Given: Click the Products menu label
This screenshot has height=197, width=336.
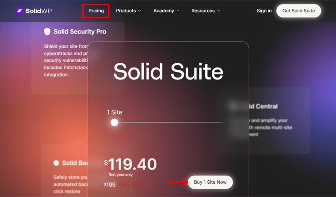Looking at the screenshot, I should coord(126,11).
